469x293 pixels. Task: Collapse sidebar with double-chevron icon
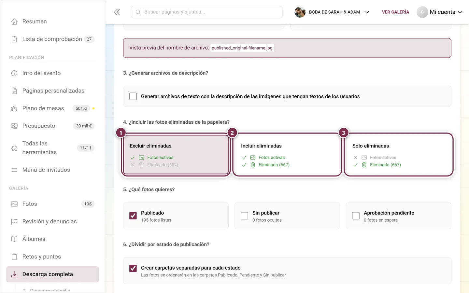117,12
